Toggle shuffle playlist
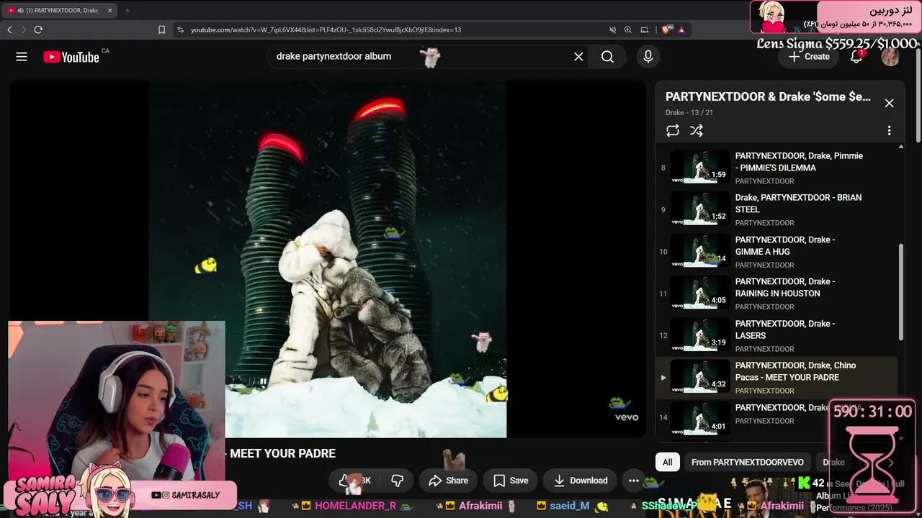This screenshot has width=922, height=518. point(697,130)
